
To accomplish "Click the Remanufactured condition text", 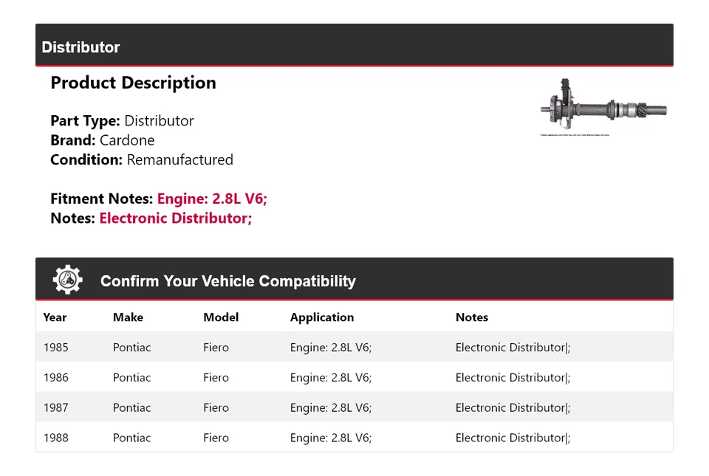I will [x=179, y=159].
